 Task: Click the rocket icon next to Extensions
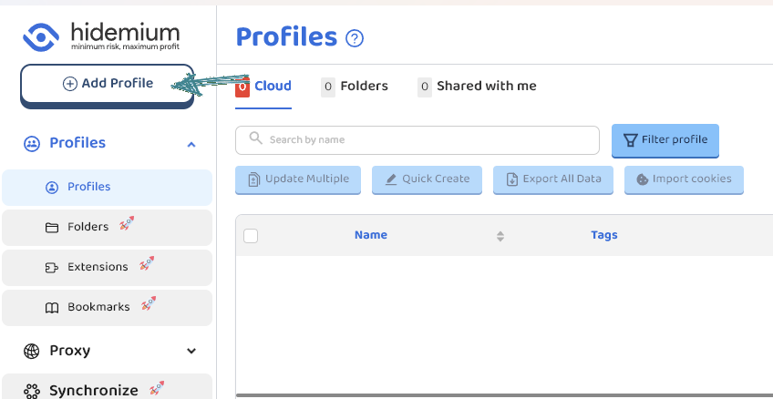pyautogui.click(x=146, y=265)
